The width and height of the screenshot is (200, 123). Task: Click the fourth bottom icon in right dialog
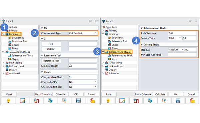[x=150, y=101]
